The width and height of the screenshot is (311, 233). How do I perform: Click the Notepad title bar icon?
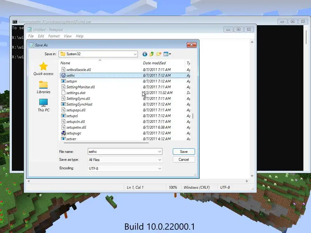click(x=29, y=29)
